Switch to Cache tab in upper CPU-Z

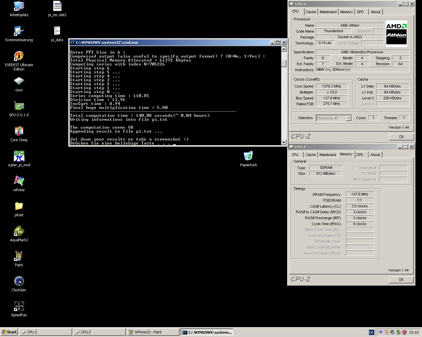[311, 12]
